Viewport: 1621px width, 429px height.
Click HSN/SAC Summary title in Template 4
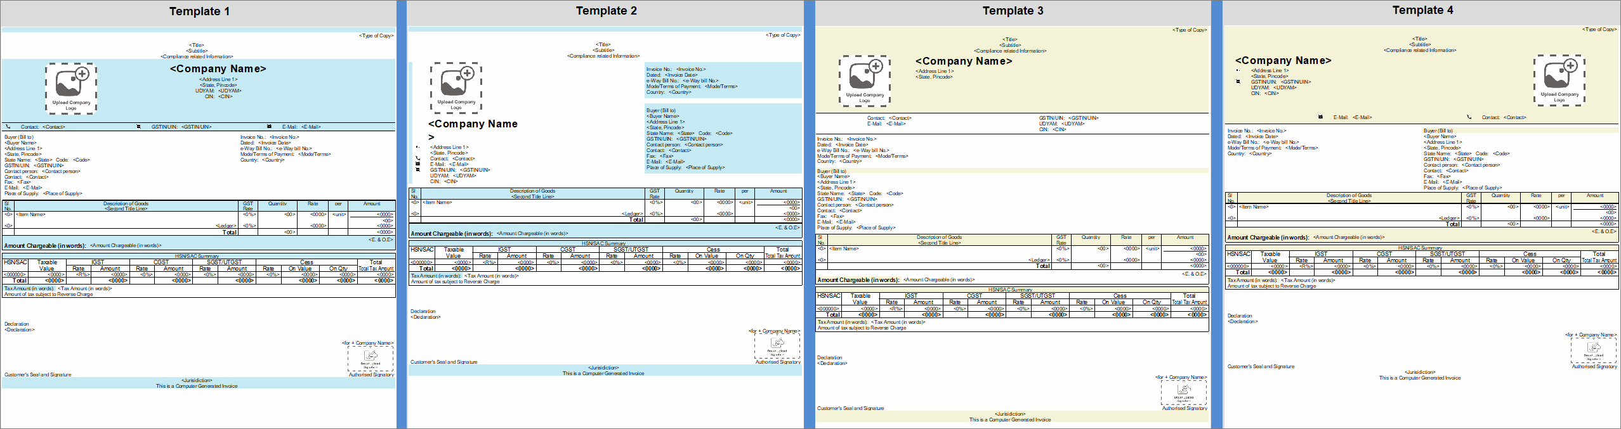[1420, 248]
